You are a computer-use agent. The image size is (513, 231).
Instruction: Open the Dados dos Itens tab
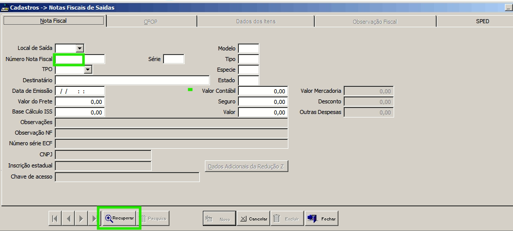pos(256,21)
